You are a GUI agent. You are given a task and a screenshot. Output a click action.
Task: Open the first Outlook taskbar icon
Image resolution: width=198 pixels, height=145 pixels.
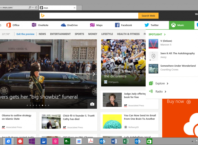click(x=102, y=141)
